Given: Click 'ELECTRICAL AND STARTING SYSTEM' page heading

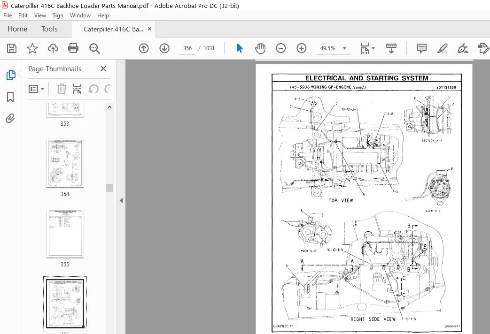Looking at the screenshot, I should pos(366,78).
